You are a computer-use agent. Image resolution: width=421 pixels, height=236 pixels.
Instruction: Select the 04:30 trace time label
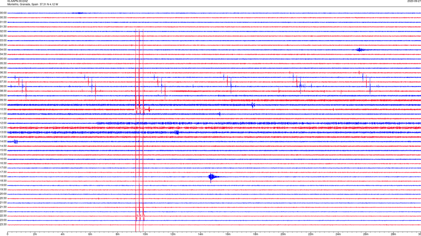click(x=3, y=54)
